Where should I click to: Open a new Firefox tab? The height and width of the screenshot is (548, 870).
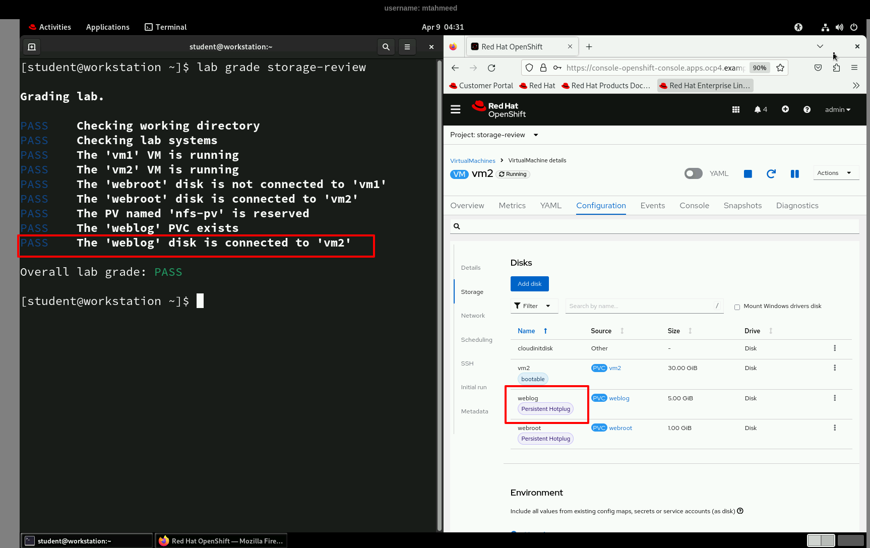tap(589, 47)
